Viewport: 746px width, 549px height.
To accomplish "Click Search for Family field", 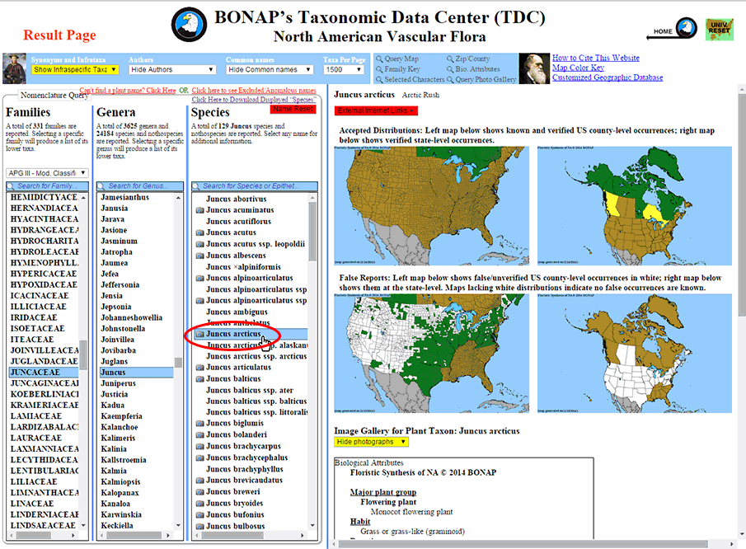I will 47,186.
